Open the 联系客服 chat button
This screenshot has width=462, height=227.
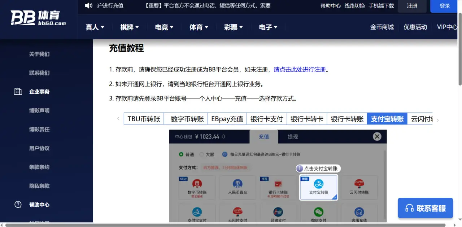point(425,208)
